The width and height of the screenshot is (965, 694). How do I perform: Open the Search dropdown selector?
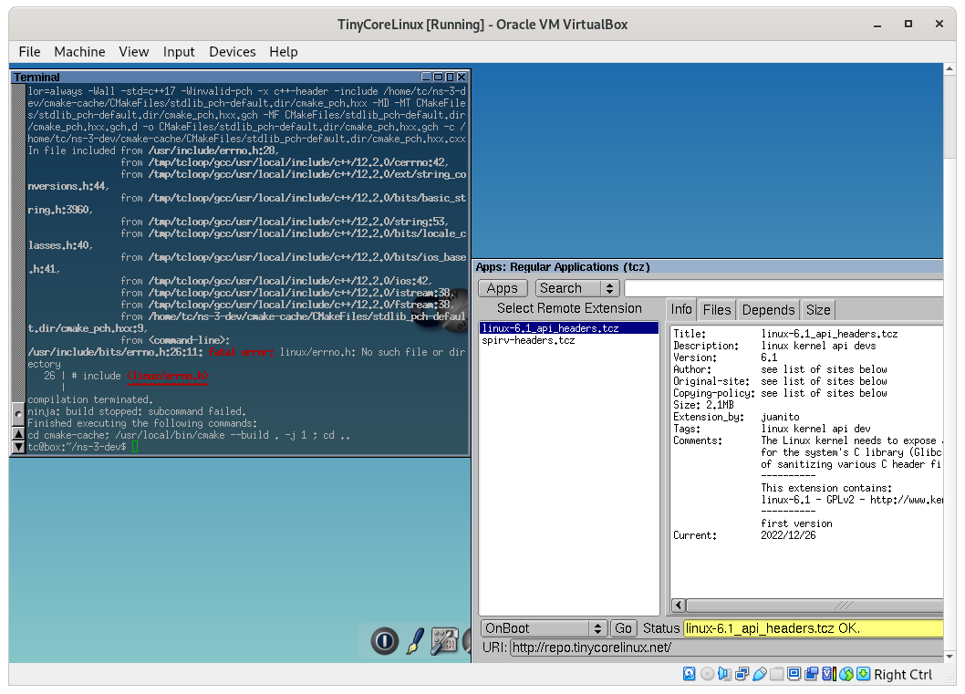(576, 288)
